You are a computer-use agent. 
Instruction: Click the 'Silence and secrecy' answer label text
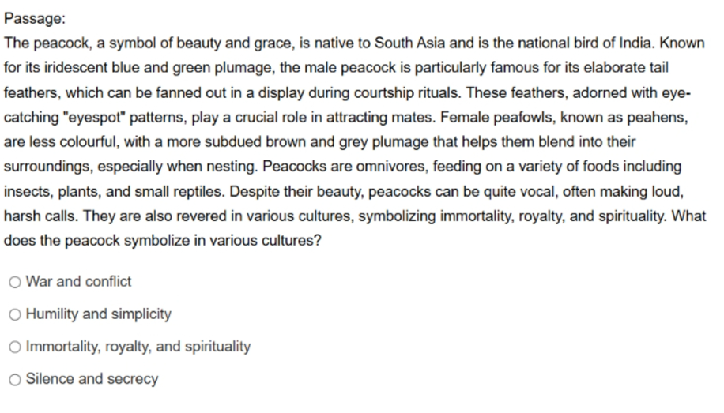(92, 379)
